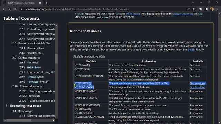Follow the BuiltIn library link
This screenshot has width=221, height=124.
(x=191, y=50)
